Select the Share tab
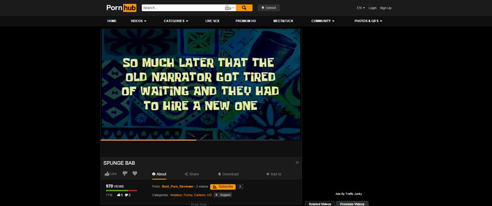The image size is (492, 206). [192, 174]
